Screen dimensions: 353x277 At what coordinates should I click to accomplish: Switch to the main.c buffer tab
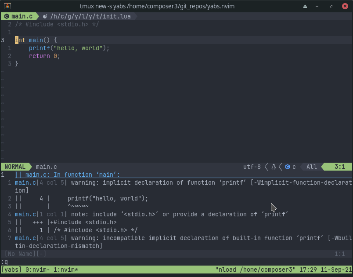20,16
